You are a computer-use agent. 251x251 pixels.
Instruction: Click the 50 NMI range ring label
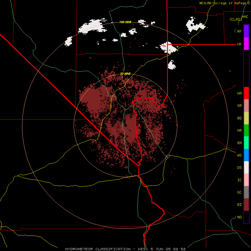click(125, 74)
